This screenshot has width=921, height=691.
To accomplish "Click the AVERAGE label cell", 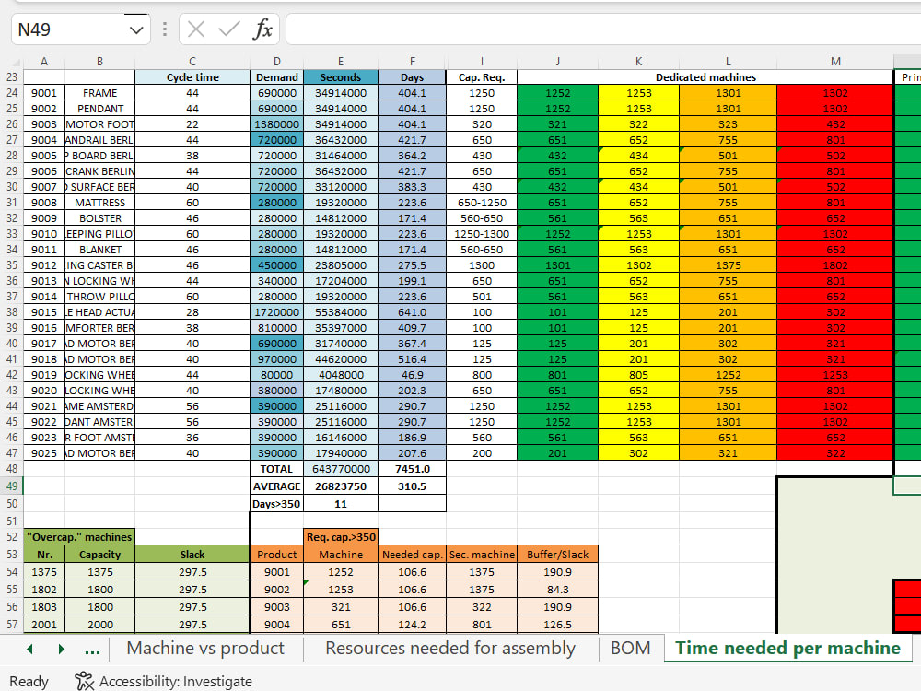I will (x=276, y=486).
